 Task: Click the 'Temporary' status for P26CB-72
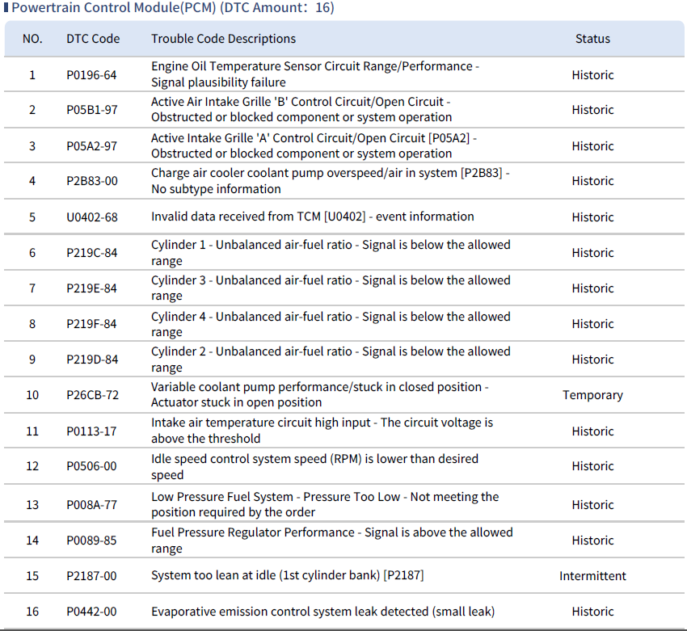pyautogui.click(x=592, y=395)
